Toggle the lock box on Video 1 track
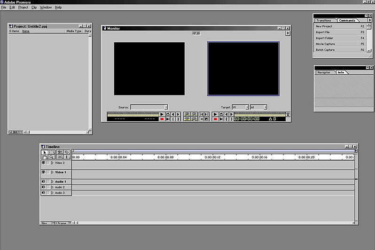 pyautogui.click(x=47, y=172)
